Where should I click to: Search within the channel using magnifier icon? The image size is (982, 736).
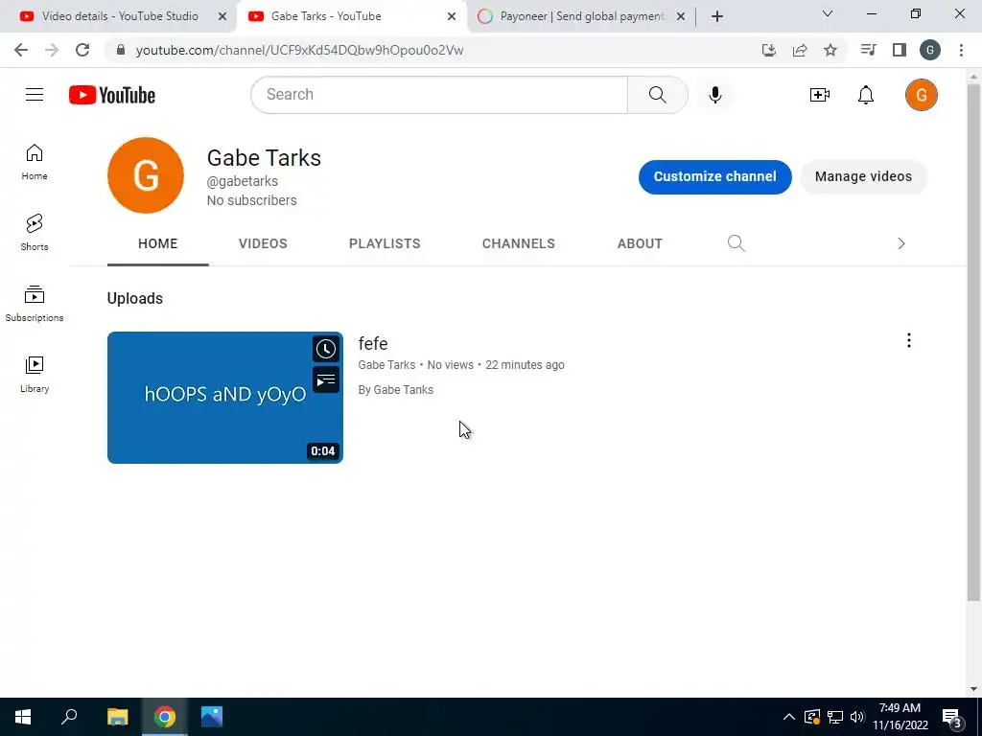point(736,243)
